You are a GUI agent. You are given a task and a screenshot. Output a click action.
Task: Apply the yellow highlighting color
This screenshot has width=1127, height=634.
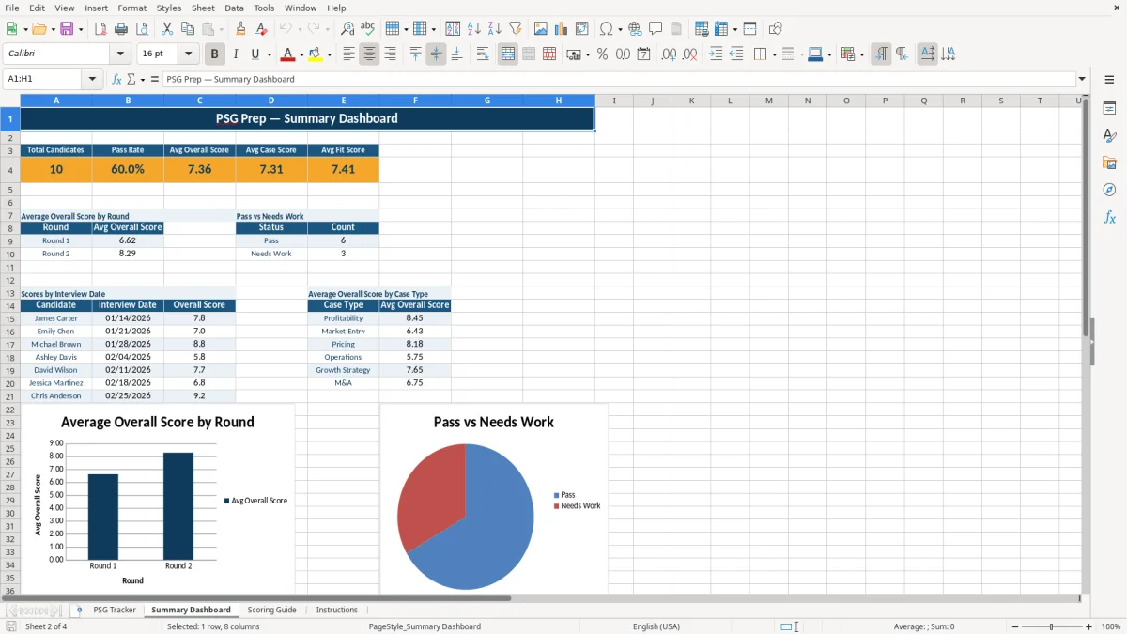316,54
